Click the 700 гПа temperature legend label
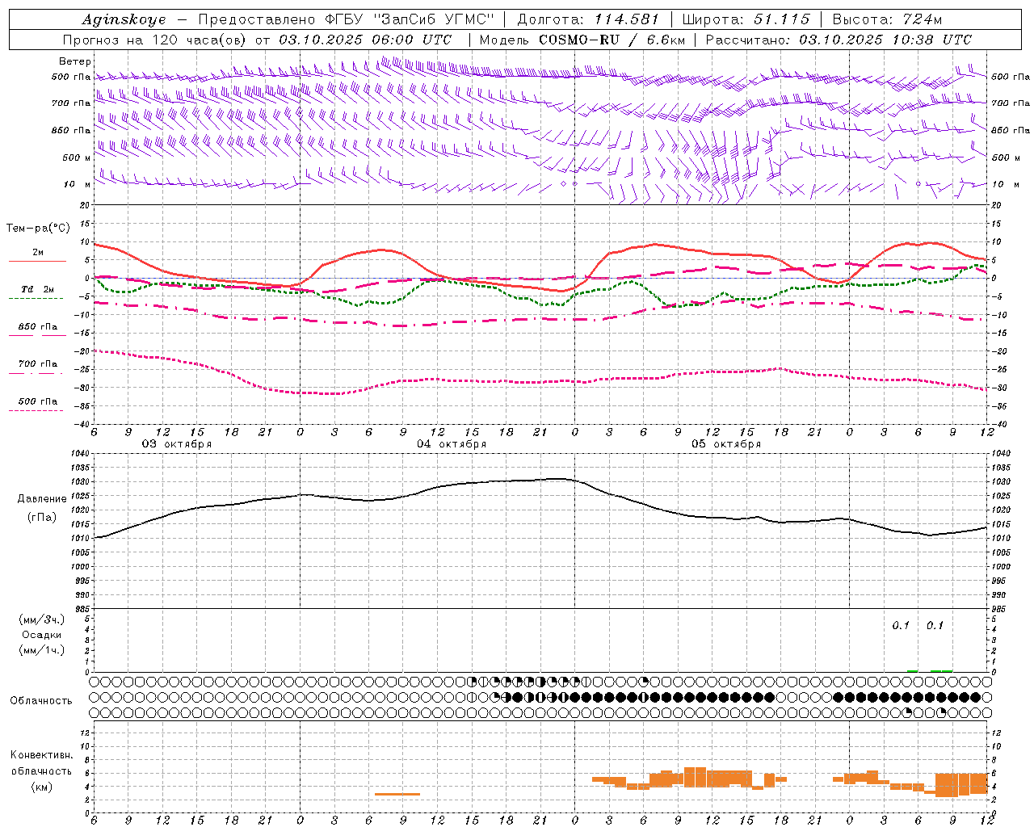 (37, 364)
